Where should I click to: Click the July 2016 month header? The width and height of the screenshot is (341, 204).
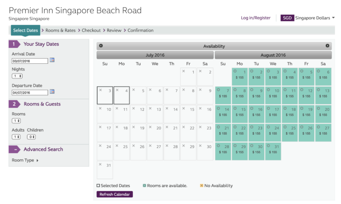click(x=155, y=55)
